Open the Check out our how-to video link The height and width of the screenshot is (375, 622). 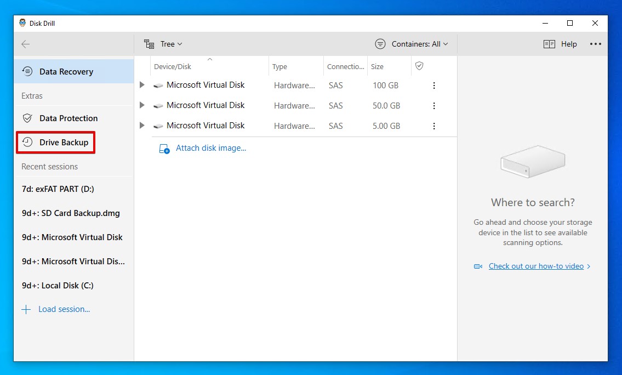pos(537,266)
